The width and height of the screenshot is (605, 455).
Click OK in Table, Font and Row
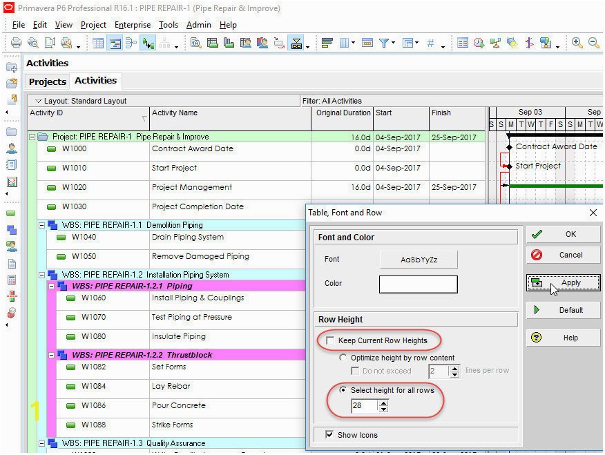pos(563,234)
